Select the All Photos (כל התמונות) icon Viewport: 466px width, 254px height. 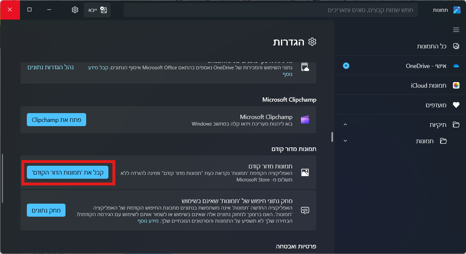(x=456, y=46)
